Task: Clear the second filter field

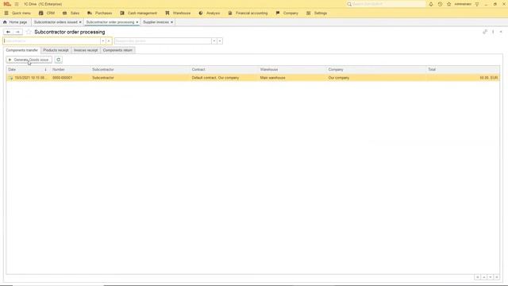Action: 220,41
